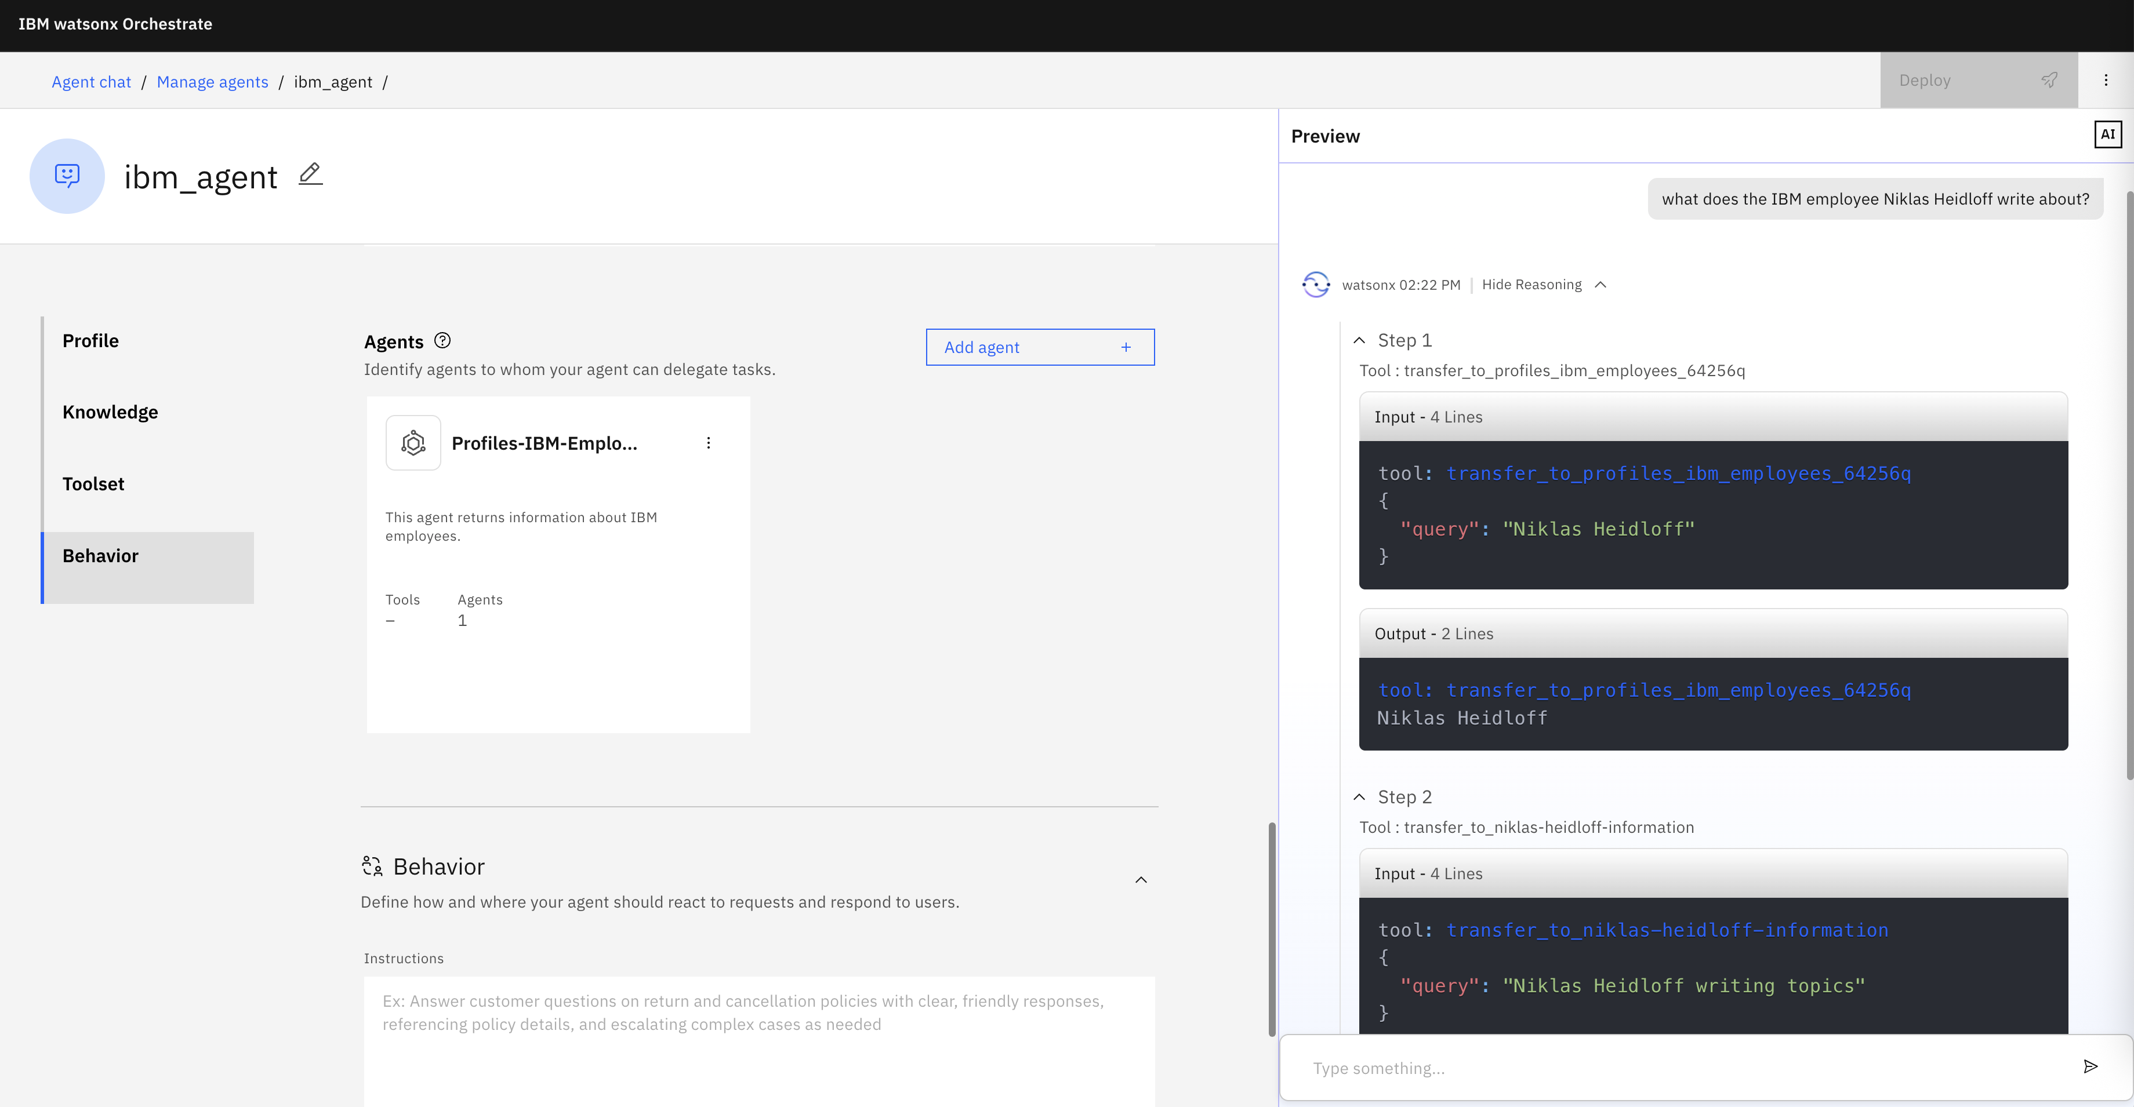Viewport: 2134px width, 1107px height.
Task: Click the ibm_agent chat avatar icon
Action: (67, 176)
